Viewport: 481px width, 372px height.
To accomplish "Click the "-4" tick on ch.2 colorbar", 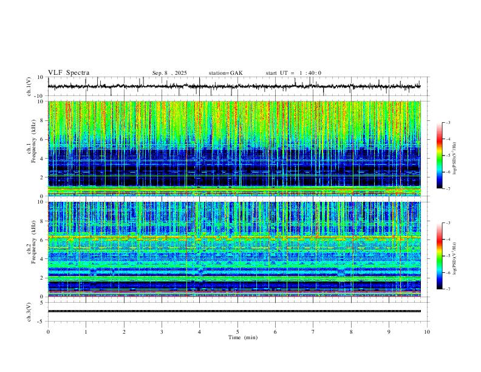I will tap(448, 239).
